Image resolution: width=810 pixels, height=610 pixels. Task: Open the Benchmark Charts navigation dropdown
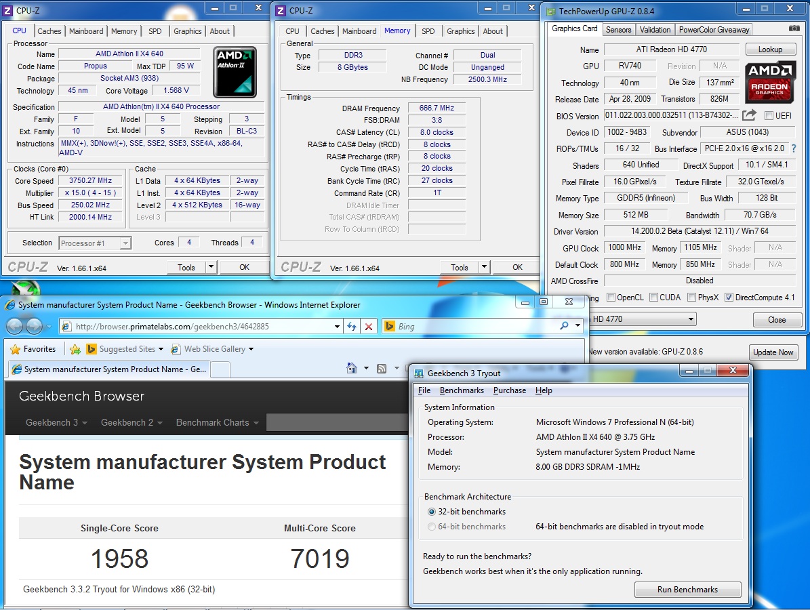click(218, 422)
